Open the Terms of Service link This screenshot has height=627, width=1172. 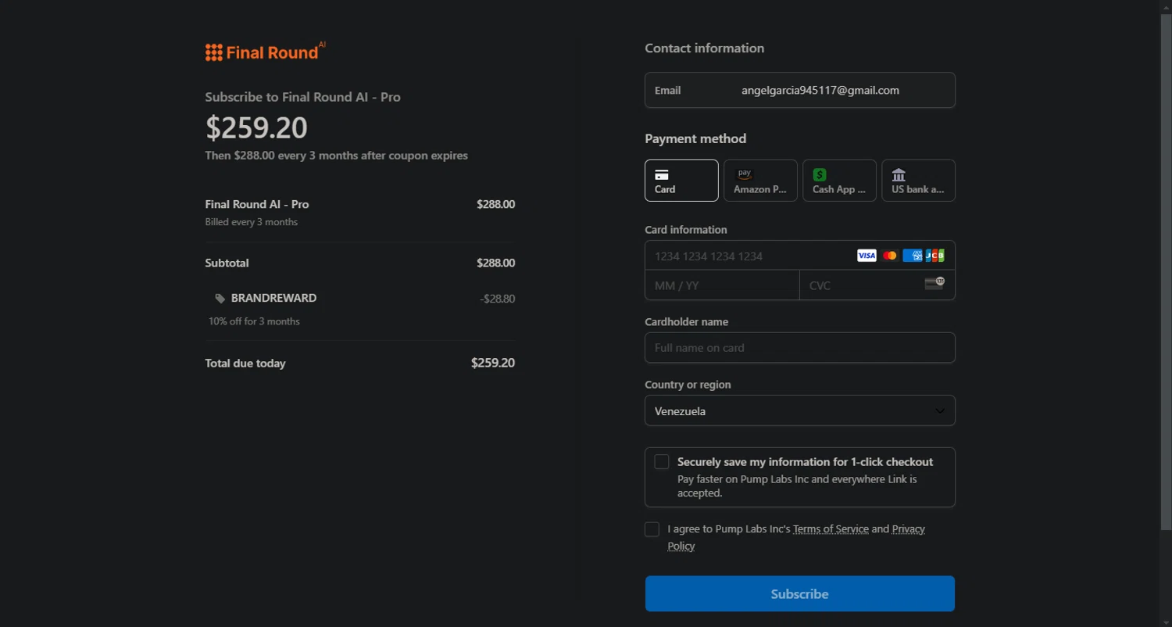pos(831,529)
